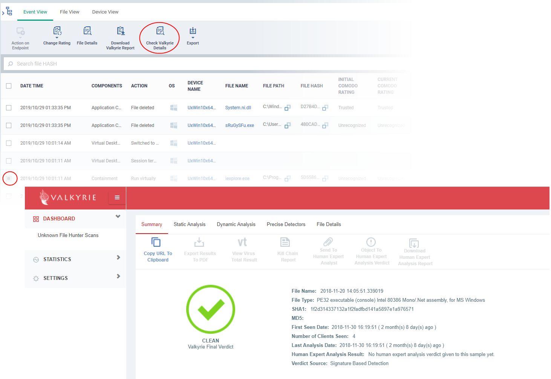Click 'File deleted' in System.ni.dll row
Viewport: 551px width, 379px height.
pos(142,108)
